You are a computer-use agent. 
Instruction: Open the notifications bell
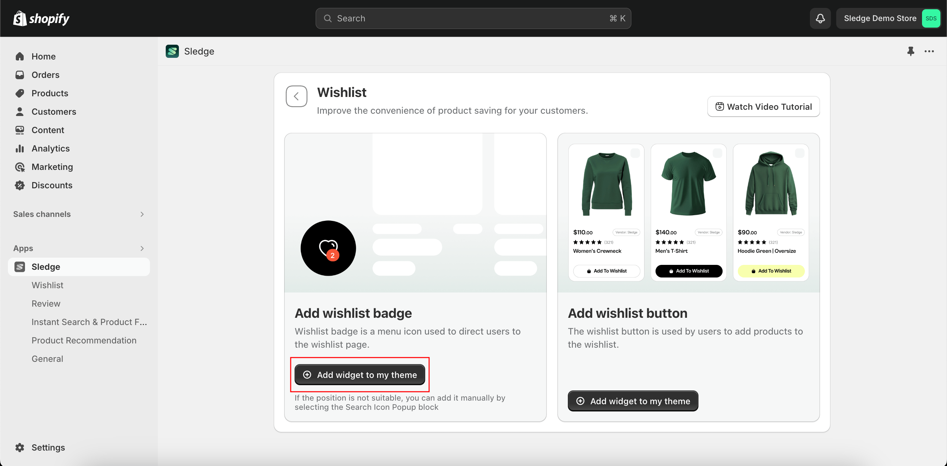click(x=820, y=18)
